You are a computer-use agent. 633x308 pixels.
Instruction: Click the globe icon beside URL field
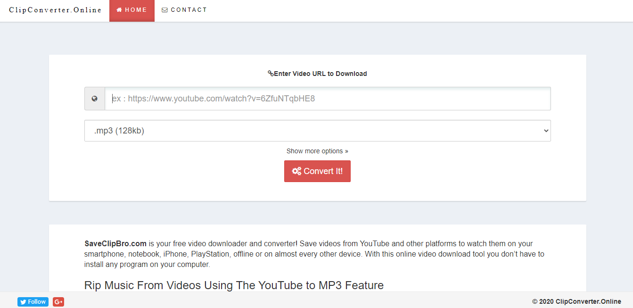pyautogui.click(x=95, y=99)
